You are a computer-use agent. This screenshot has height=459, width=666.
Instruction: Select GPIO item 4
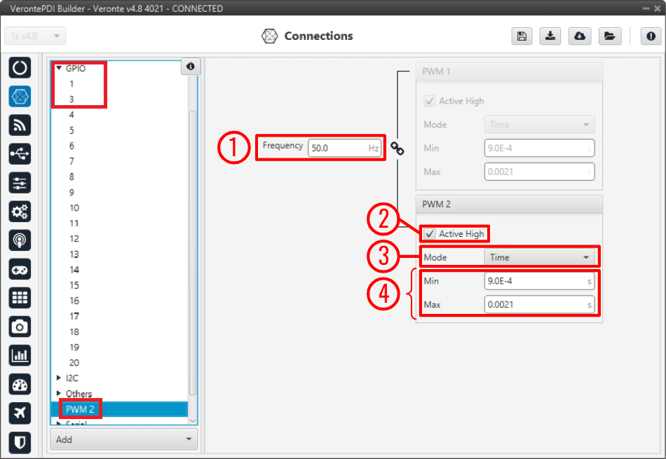[x=72, y=115]
